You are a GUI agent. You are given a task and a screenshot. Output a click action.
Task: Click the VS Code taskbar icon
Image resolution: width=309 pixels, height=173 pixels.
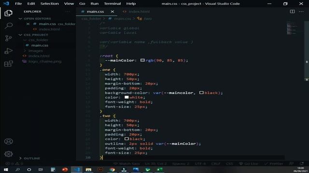[x=77, y=170]
